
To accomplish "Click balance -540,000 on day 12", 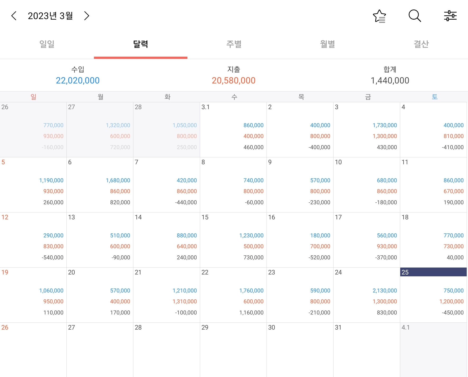I will click(52, 258).
